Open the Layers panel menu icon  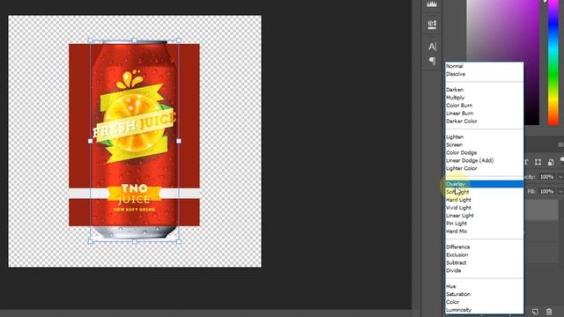560,144
